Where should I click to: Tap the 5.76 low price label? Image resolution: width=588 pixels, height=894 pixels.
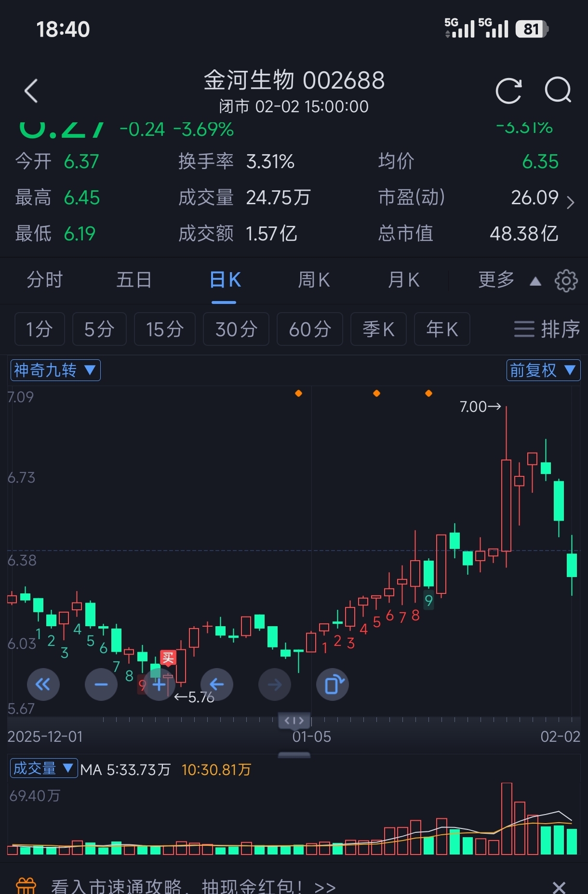[x=194, y=697]
